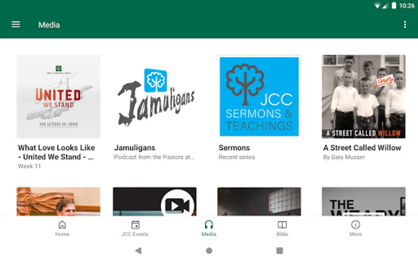Select 'A Street Called Willow' title text
The height and width of the screenshot is (261, 418).
tap(362, 148)
